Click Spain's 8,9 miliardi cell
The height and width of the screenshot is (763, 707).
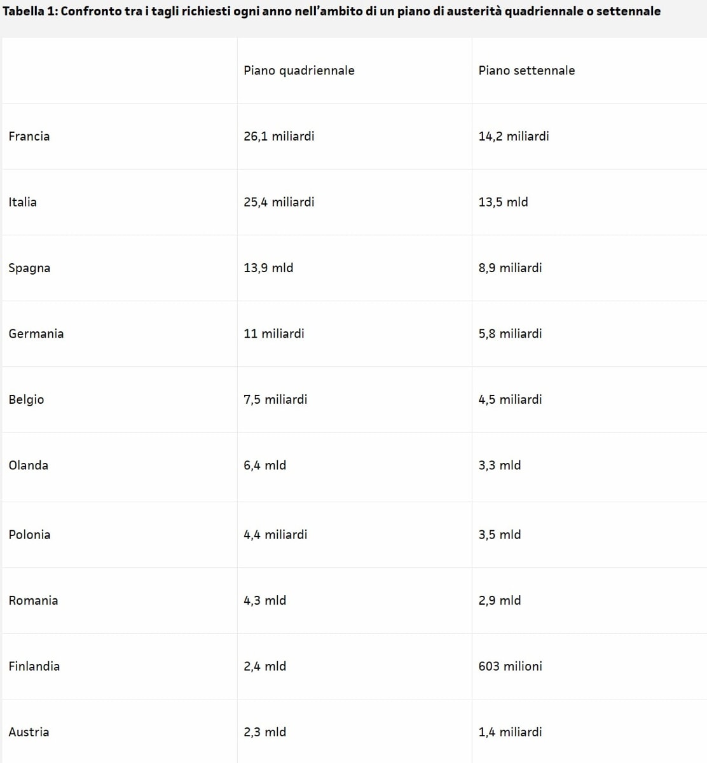(x=511, y=268)
